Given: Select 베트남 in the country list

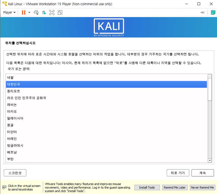Looking at the screenshot, I should (106, 152).
